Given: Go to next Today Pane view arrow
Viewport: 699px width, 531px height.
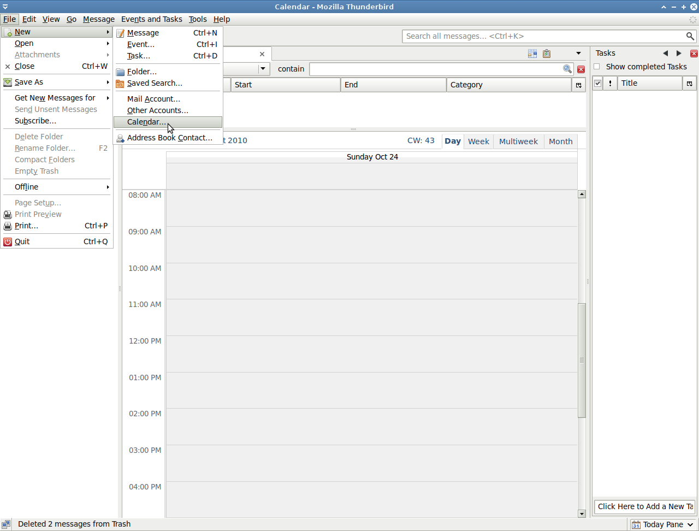Looking at the screenshot, I should pos(679,53).
